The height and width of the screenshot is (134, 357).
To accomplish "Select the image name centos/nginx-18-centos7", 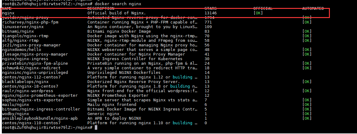I will click(x=30, y=86).
